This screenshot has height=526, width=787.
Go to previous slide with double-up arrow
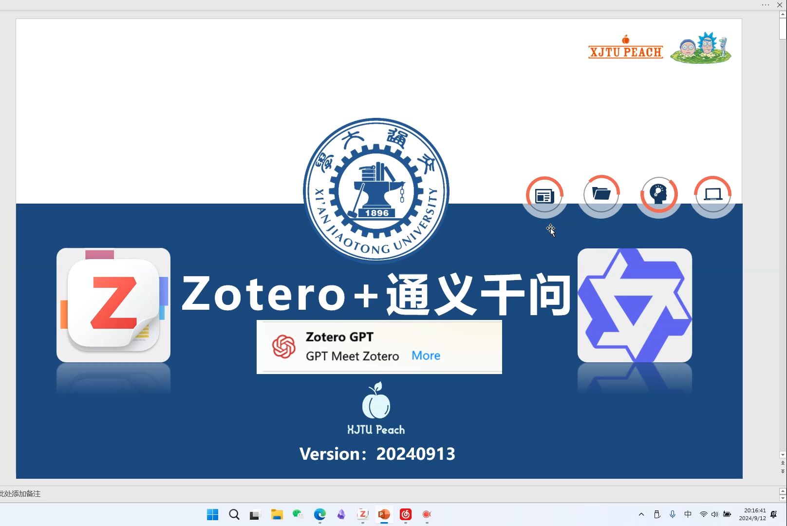(783, 463)
